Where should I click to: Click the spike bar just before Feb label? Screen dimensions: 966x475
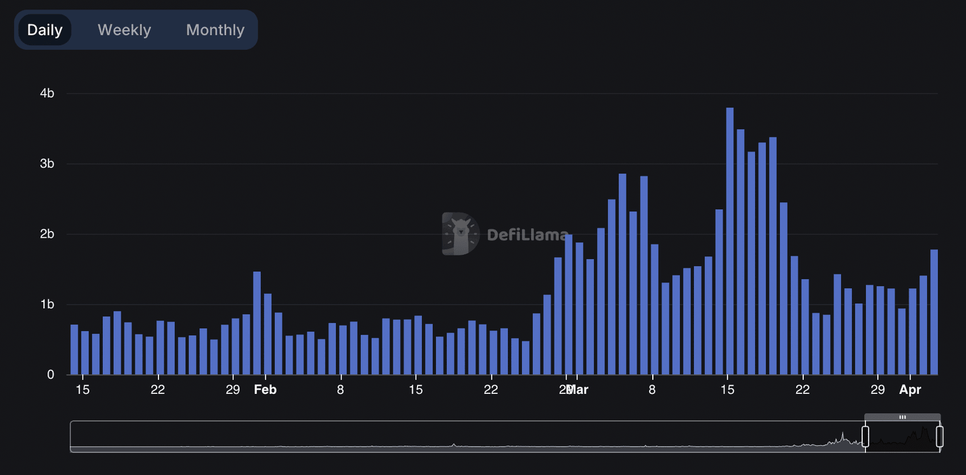pyautogui.click(x=257, y=323)
